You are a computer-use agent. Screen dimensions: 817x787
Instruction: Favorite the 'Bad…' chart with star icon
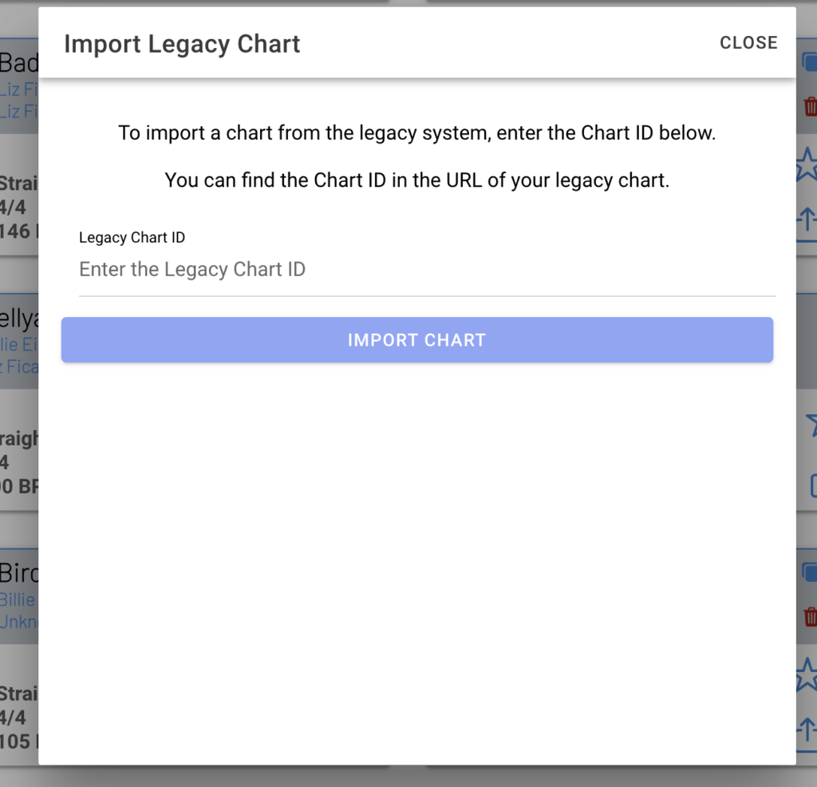point(807,164)
